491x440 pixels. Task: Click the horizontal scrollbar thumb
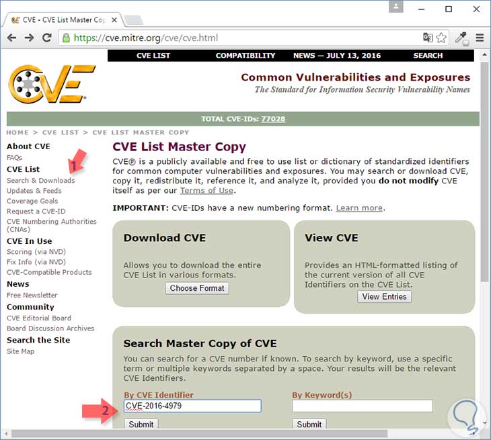point(199,434)
